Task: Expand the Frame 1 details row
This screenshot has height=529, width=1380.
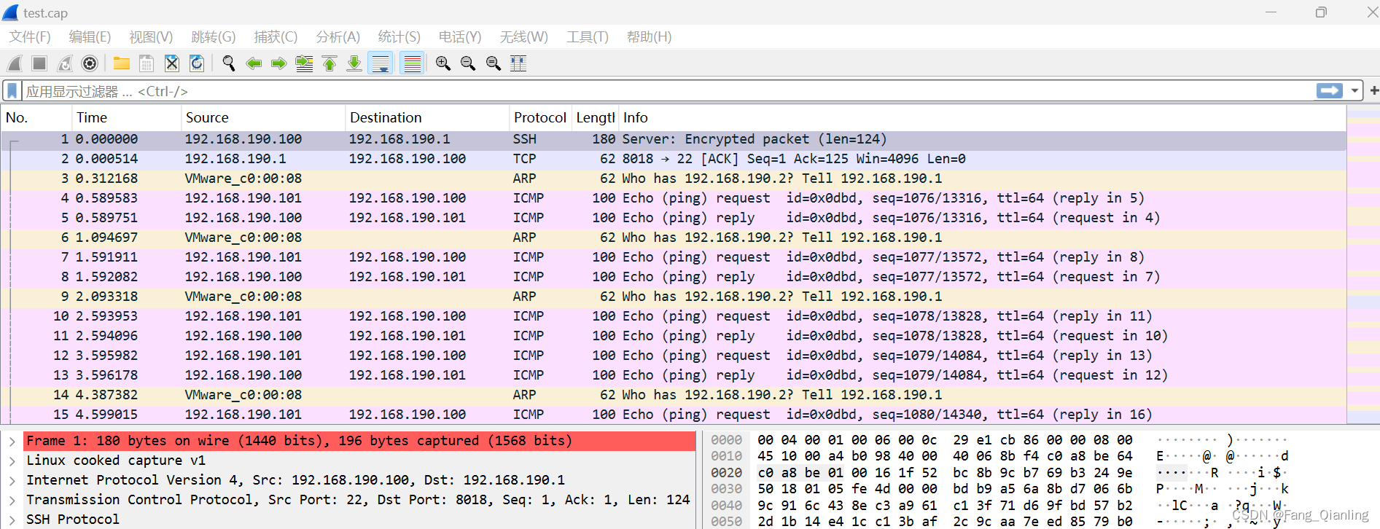Action: [12, 441]
